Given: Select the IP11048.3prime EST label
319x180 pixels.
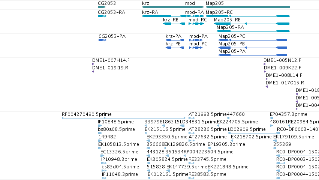Looking at the screenshot, I should pos(120,175).
